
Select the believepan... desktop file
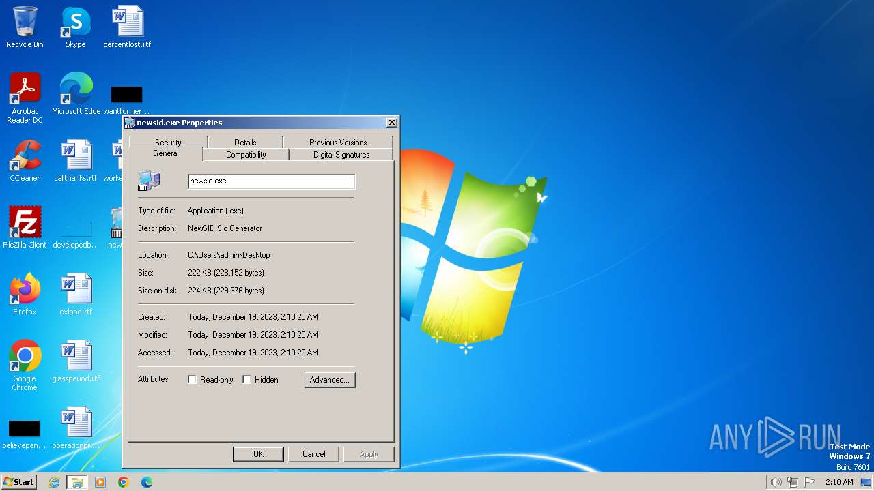point(24,434)
